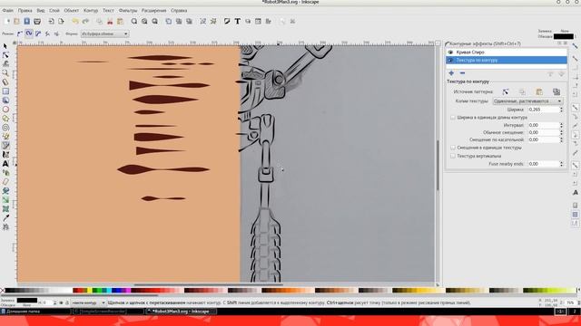Open the Fill and Stroke dialog icon
581x326 pixels.
click(x=227, y=22)
